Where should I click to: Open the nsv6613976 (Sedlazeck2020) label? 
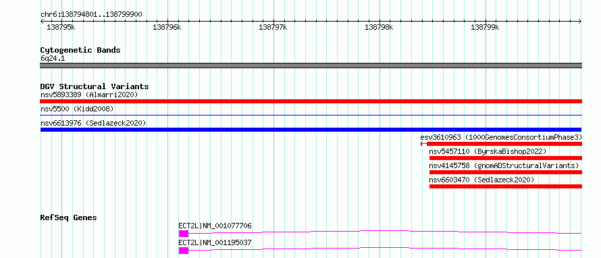click(x=93, y=123)
